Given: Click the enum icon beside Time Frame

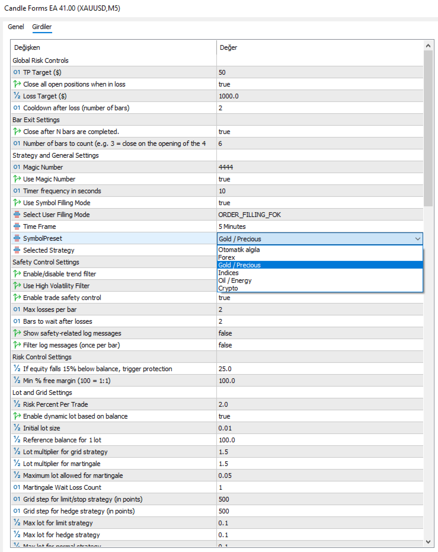Looking at the screenshot, I should pos(17,226).
